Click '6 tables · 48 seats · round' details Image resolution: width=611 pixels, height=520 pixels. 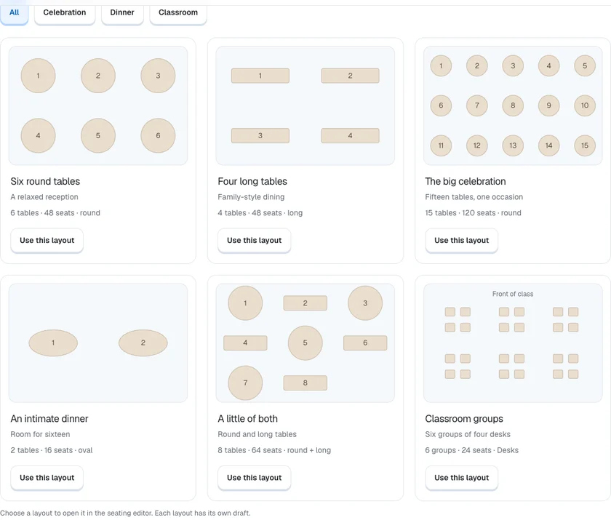point(55,213)
